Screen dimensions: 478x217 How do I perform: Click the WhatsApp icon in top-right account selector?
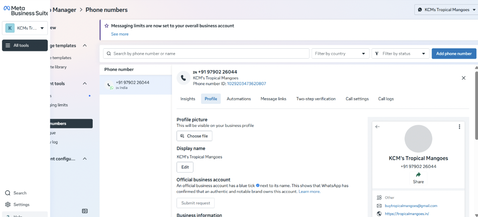coord(420,10)
